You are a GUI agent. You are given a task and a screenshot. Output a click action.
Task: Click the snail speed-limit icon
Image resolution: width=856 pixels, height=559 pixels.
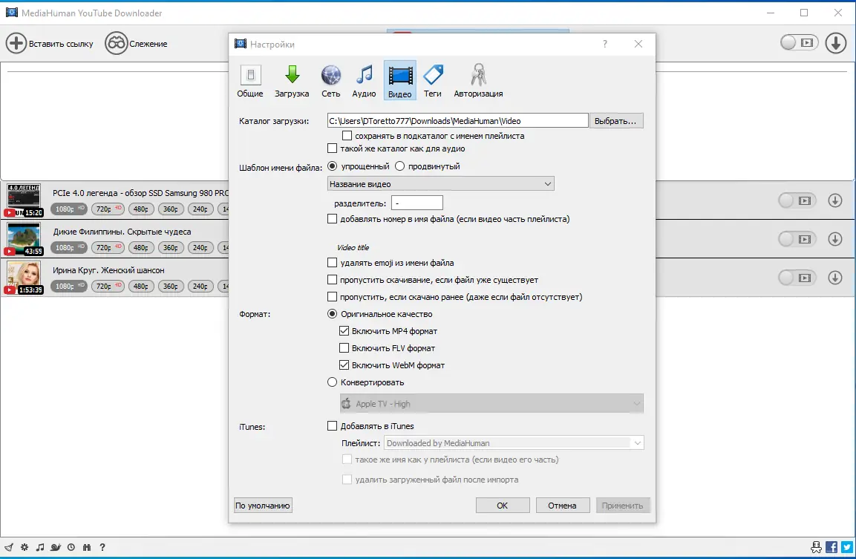55,547
